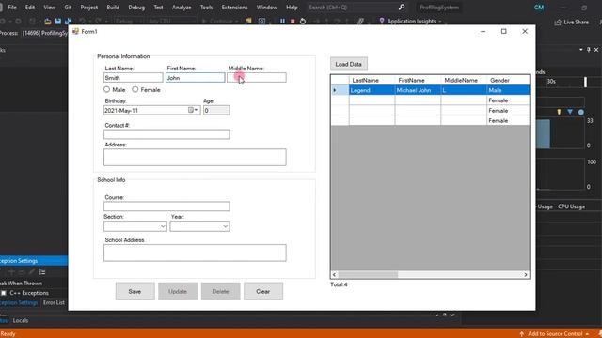
Task: Click the Gender column header
Action: pyautogui.click(x=508, y=80)
